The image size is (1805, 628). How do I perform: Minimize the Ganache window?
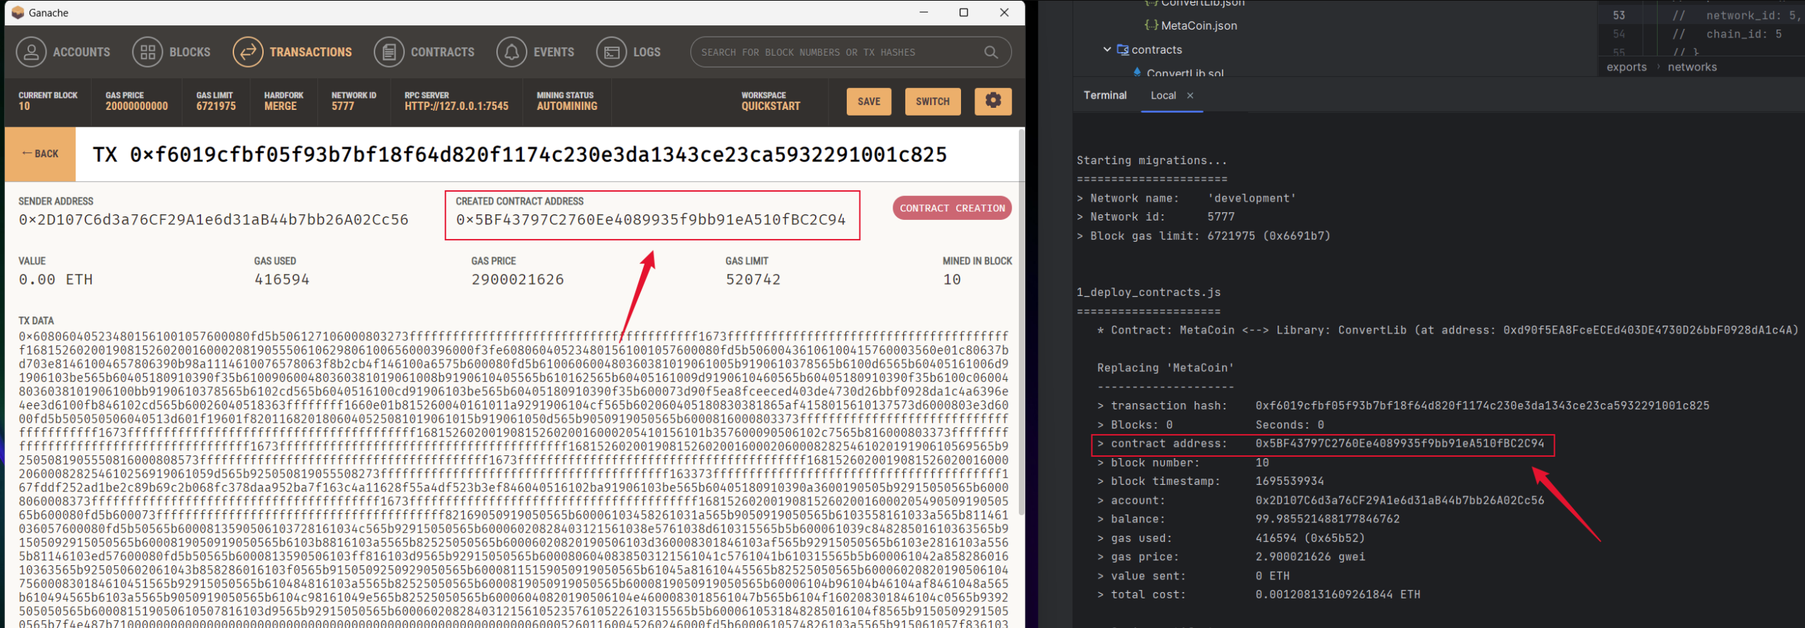click(924, 13)
